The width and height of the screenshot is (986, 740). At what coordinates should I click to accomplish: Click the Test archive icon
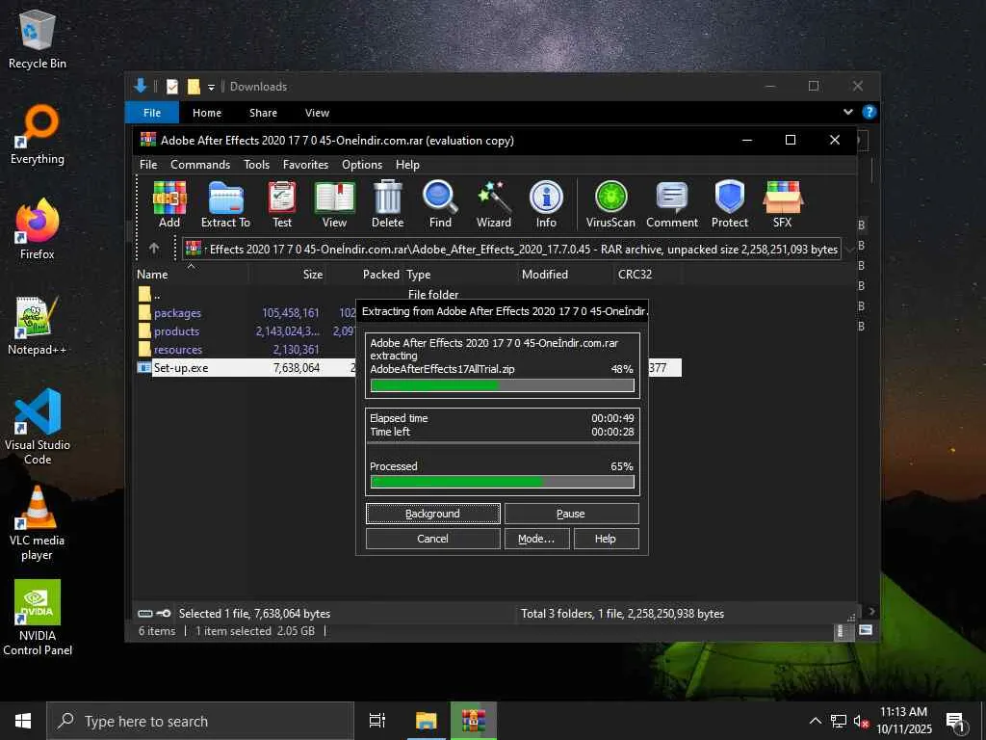281,204
